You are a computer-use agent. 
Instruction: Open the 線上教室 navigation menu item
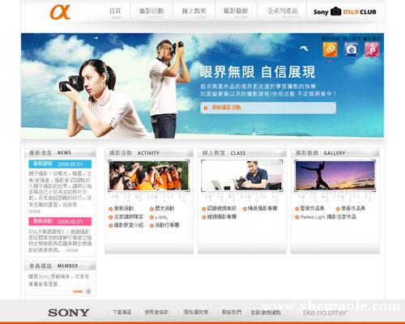point(194,12)
